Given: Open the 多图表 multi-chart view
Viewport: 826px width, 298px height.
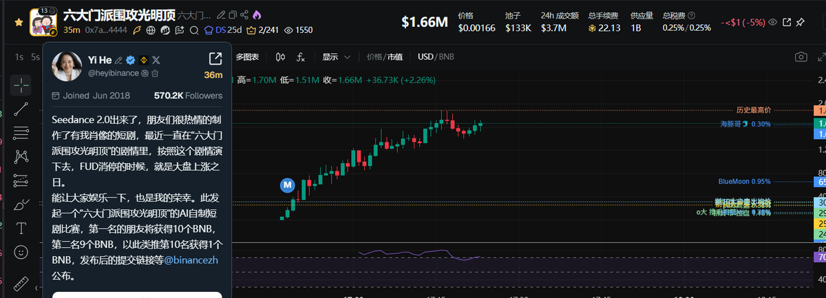Looking at the screenshot, I should (x=247, y=57).
